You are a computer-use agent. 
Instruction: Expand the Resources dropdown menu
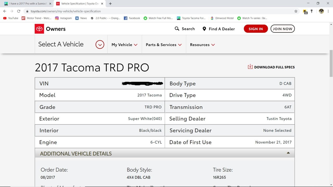pos(202,45)
